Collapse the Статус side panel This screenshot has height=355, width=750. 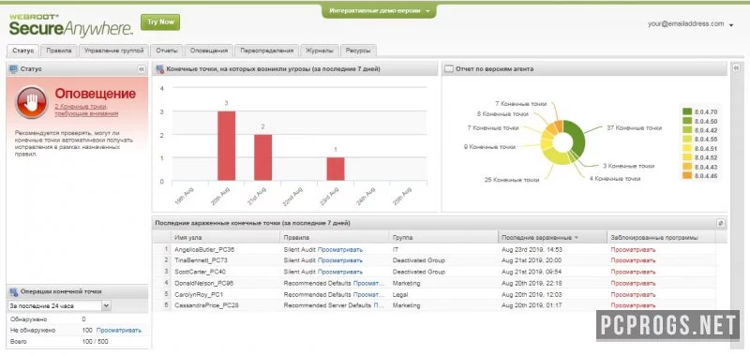coord(142,69)
